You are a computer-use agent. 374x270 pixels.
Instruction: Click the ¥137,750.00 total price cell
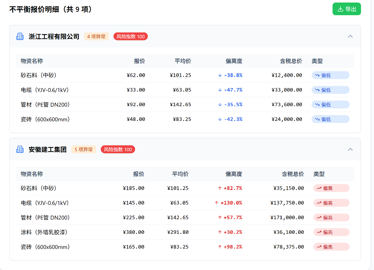coord(287,203)
